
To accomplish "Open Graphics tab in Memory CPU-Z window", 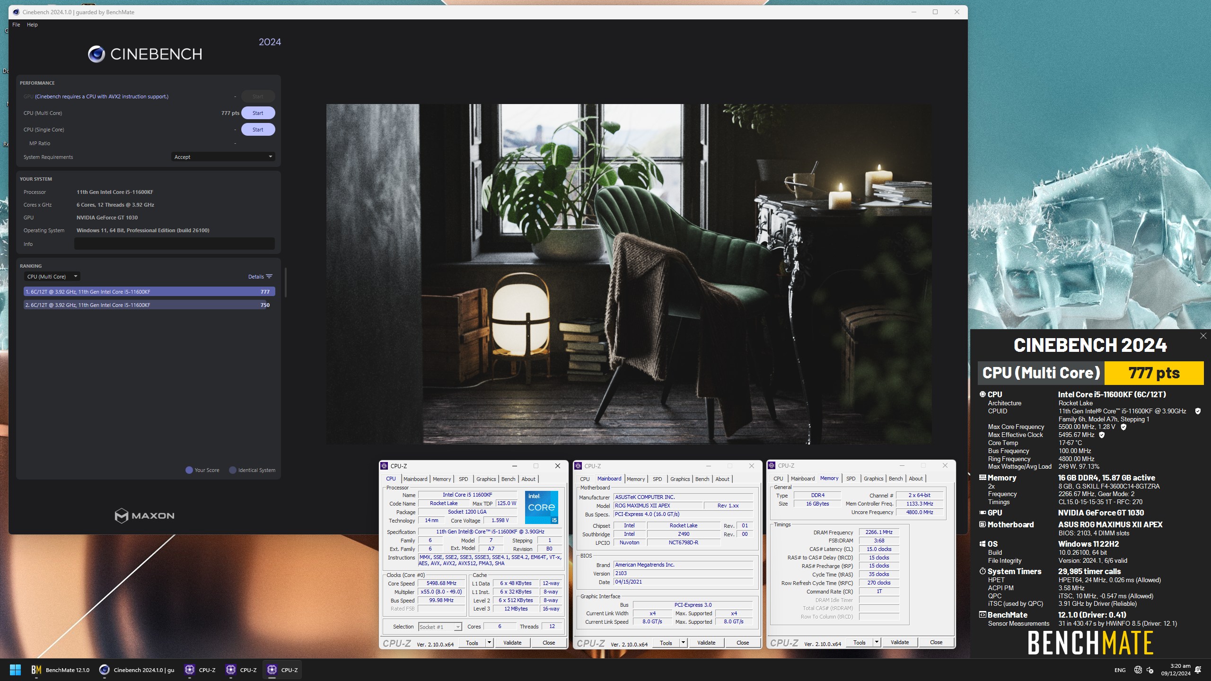I will pyautogui.click(x=873, y=479).
